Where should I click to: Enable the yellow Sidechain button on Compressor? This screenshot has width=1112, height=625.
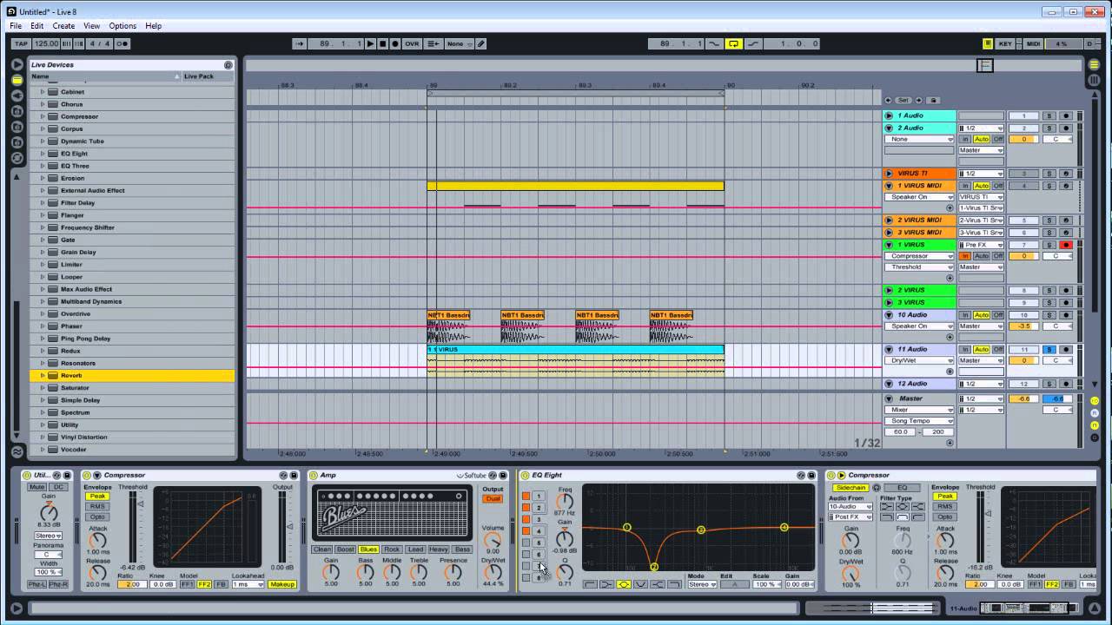tap(851, 488)
